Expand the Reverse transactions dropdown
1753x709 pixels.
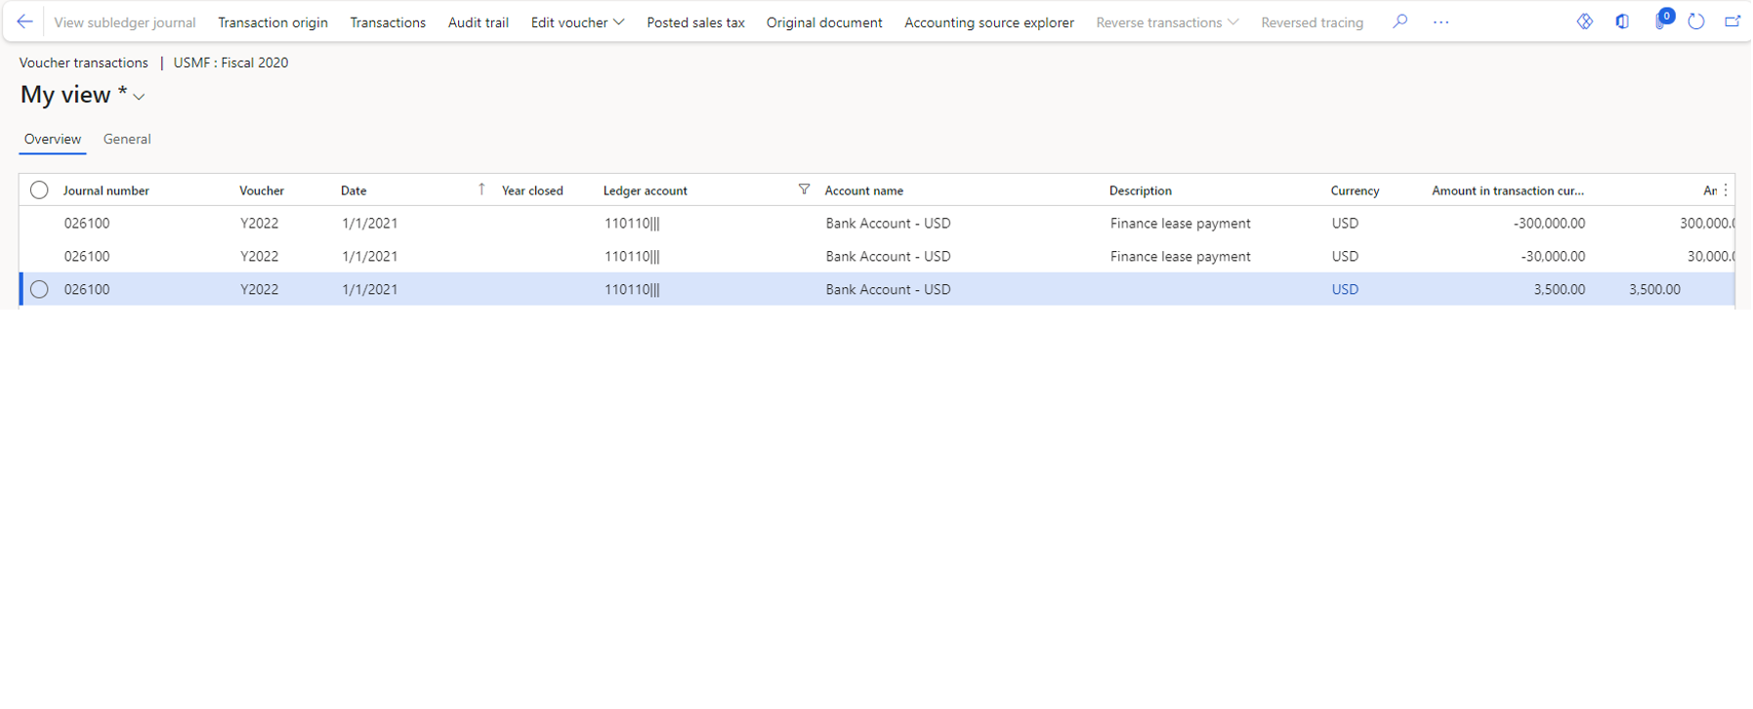click(1167, 22)
